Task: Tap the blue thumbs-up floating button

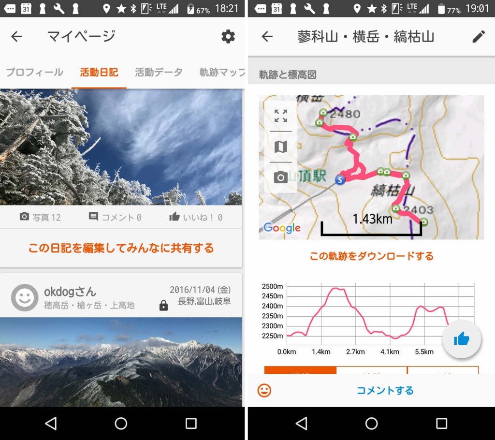Action: tap(462, 339)
